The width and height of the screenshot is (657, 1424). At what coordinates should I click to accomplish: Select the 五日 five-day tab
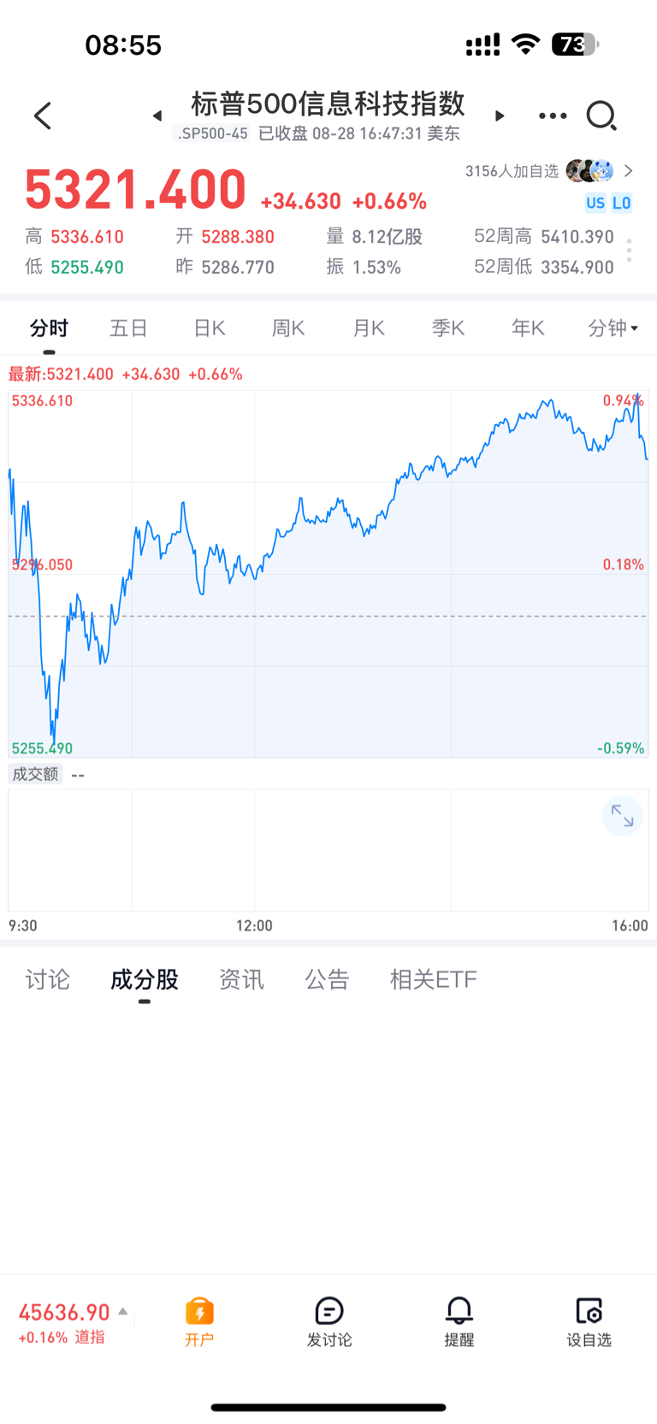pos(129,328)
